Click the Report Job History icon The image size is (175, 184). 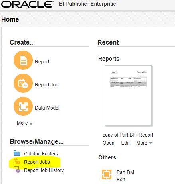coord(17,170)
